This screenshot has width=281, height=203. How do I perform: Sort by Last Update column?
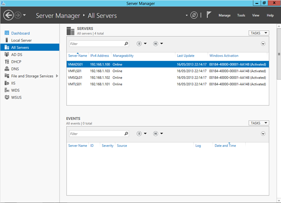pos(186,56)
